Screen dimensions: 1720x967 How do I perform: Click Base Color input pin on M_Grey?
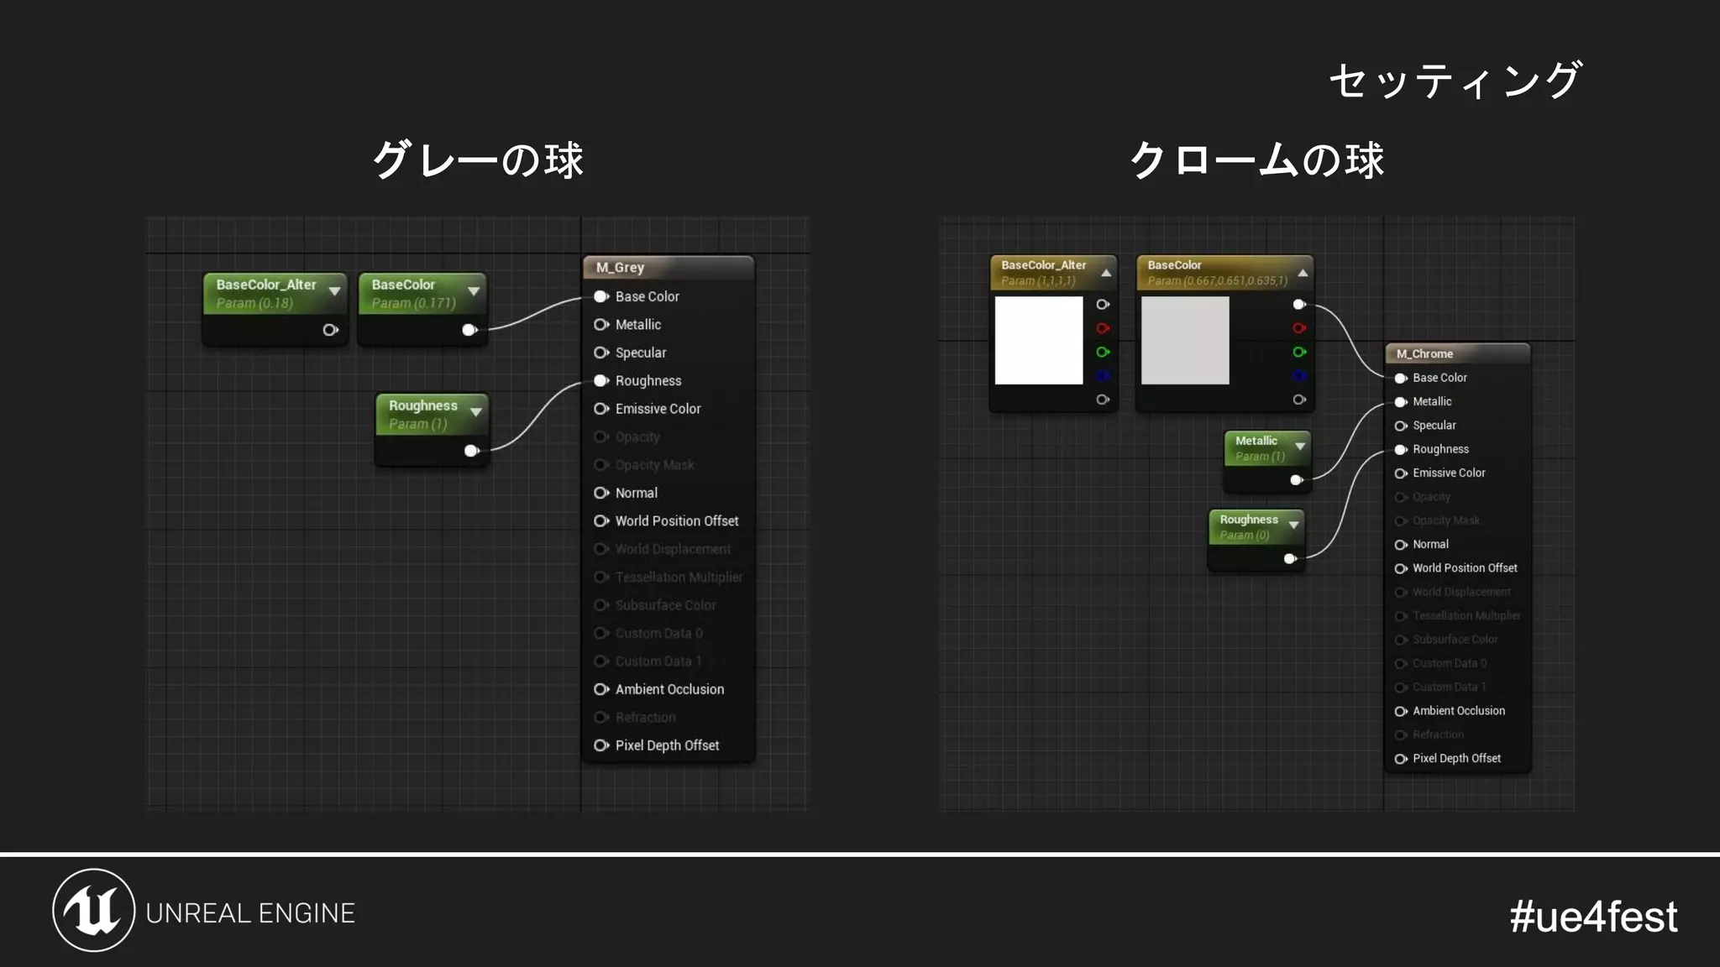coord(601,296)
